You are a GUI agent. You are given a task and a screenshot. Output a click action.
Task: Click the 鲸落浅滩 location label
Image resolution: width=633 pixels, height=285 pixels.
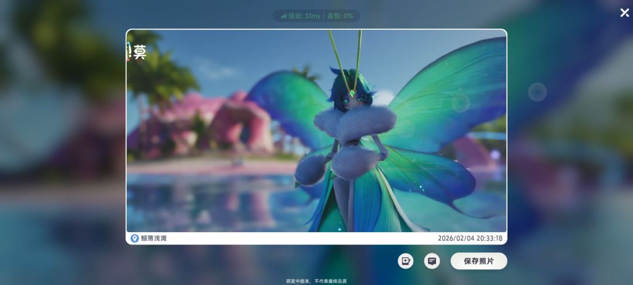pyautogui.click(x=154, y=238)
